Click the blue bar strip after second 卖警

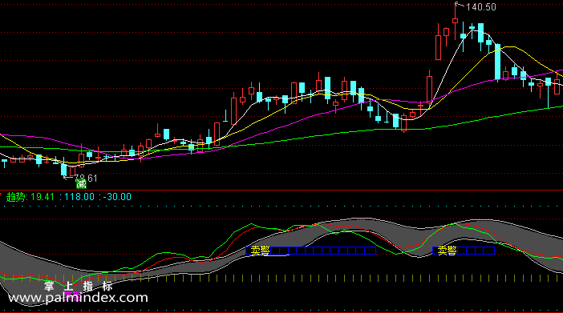(476, 251)
